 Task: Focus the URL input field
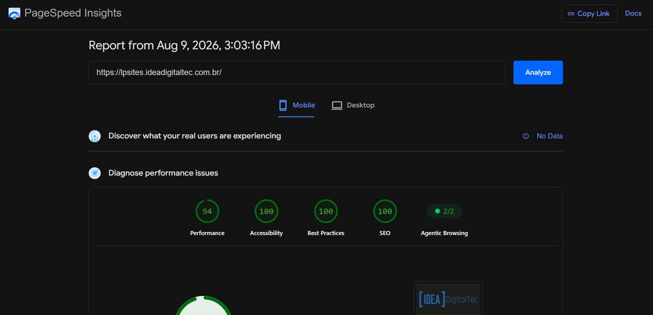point(297,72)
